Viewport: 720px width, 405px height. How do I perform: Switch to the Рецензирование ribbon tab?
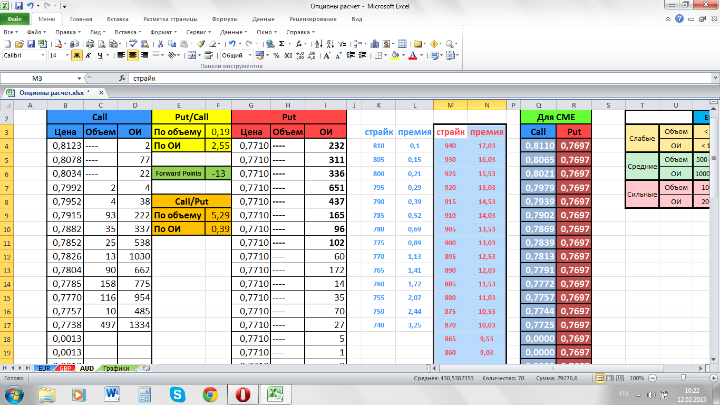313,19
